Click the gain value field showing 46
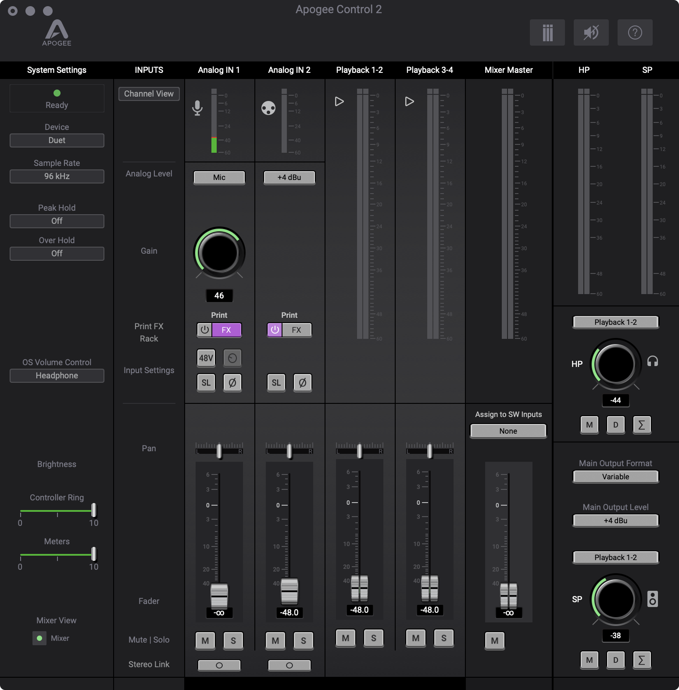The height and width of the screenshot is (690, 679). [219, 296]
